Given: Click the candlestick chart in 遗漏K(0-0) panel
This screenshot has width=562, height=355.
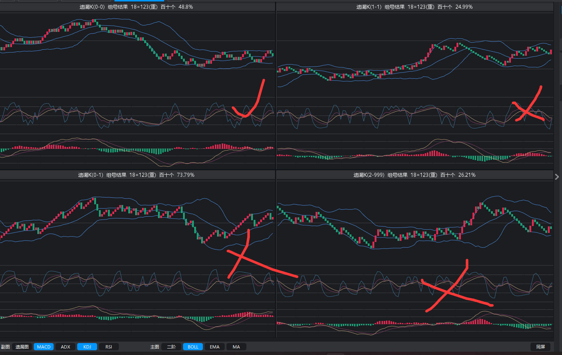Looking at the screenshot, I should coord(138,43).
